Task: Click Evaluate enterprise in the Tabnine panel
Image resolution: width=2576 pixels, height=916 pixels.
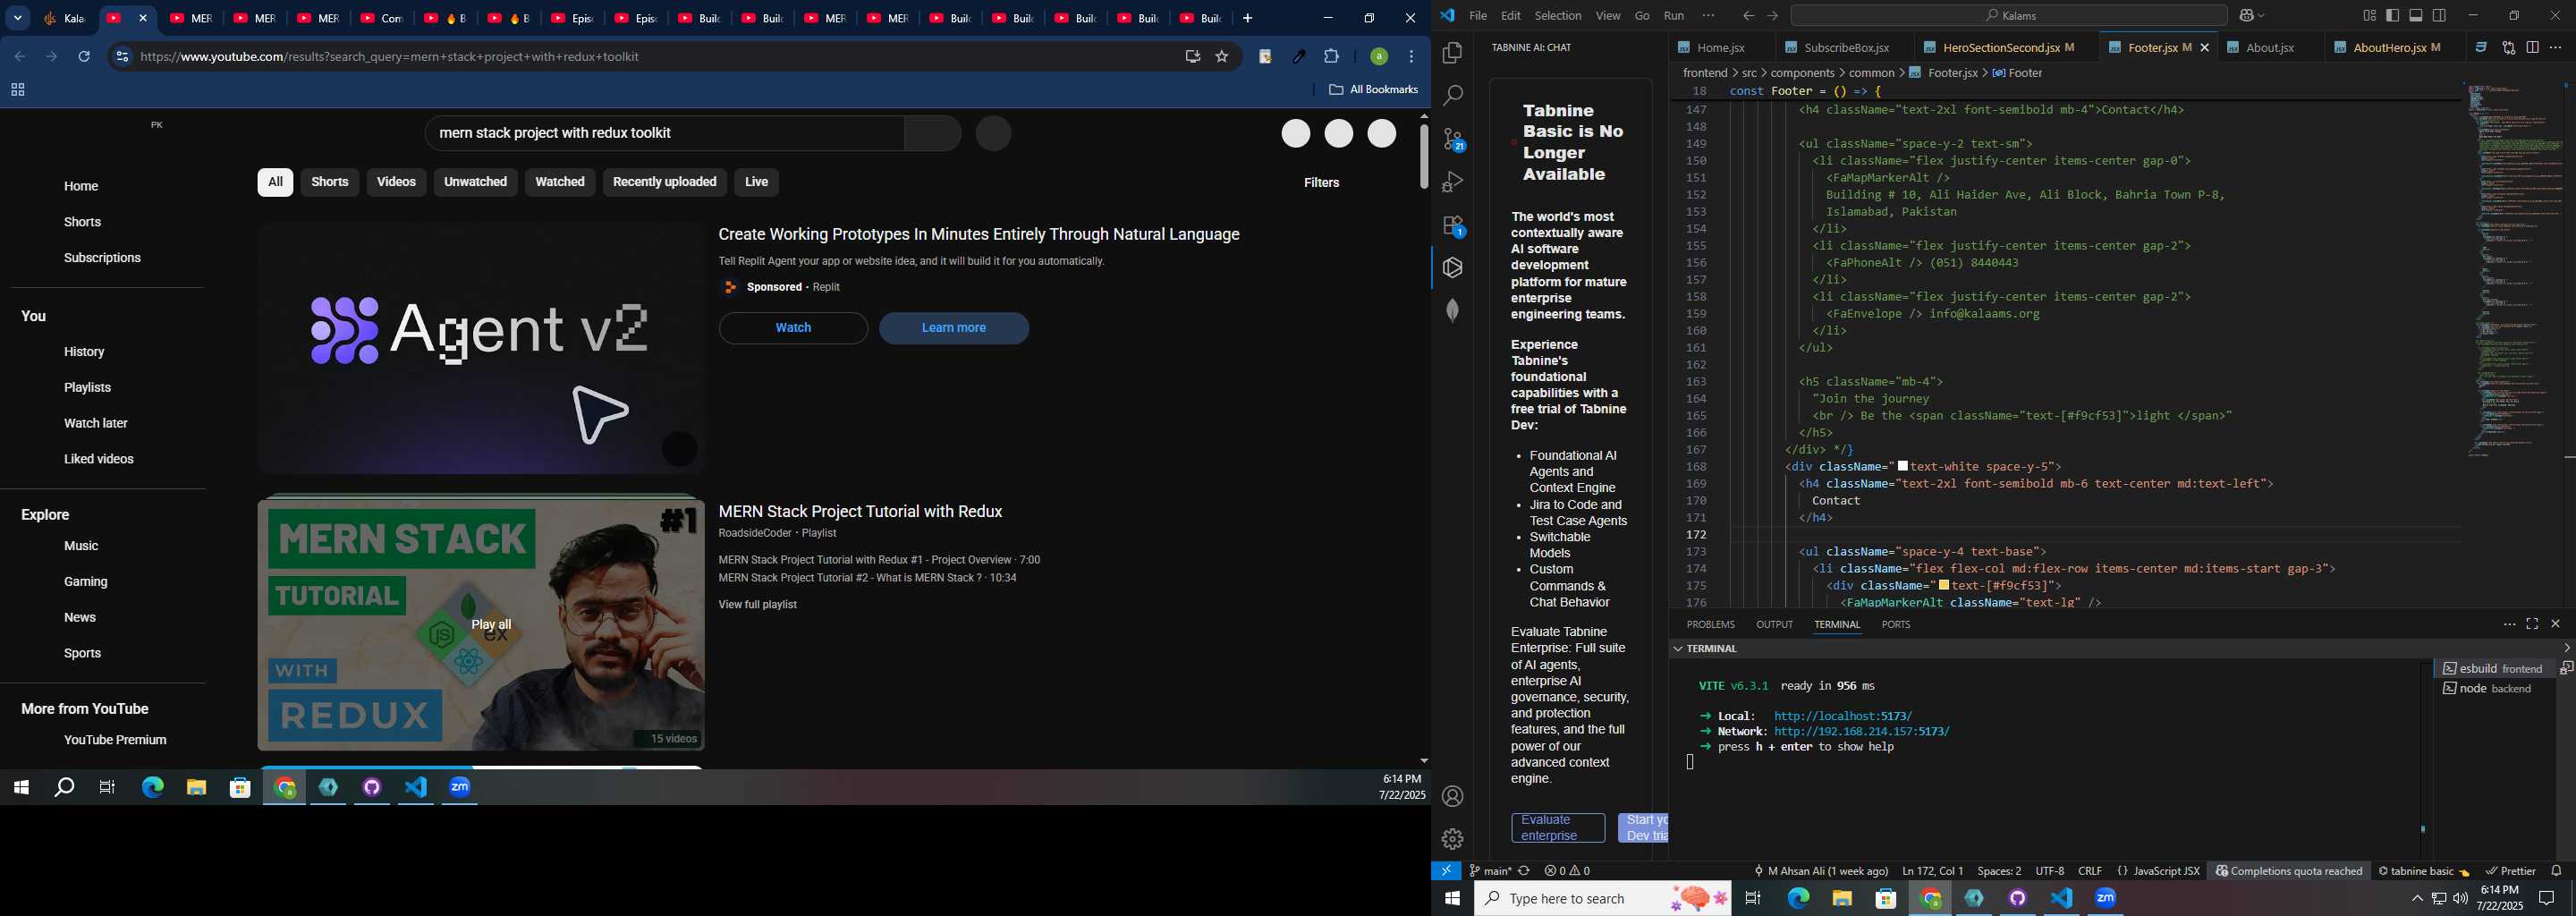Action: 1558,828
